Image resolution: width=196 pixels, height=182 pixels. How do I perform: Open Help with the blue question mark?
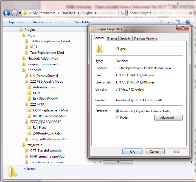point(187,22)
